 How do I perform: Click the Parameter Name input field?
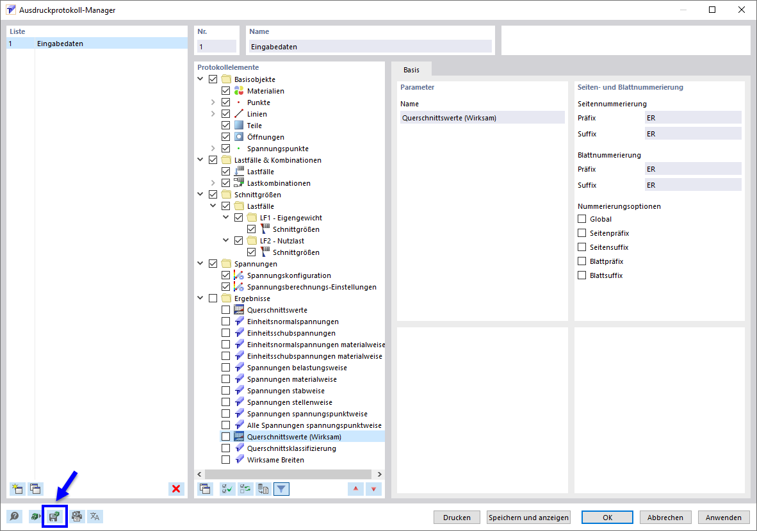(482, 118)
